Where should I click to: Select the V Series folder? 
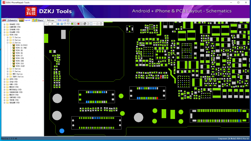click(x=17, y=72)
